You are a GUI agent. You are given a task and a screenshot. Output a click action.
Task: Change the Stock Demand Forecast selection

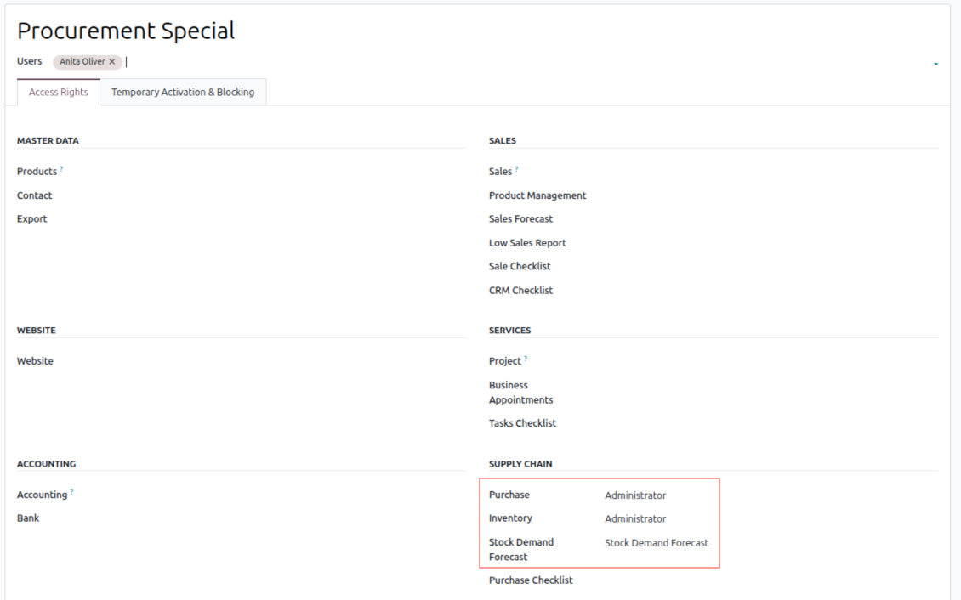[x=656, y=543]
